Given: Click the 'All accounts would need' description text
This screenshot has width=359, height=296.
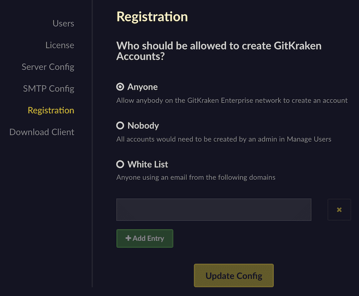Looking at the screenshot, I should (x=223, y=139).
